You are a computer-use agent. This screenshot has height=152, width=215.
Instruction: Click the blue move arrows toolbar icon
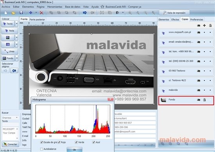(31, 13)
